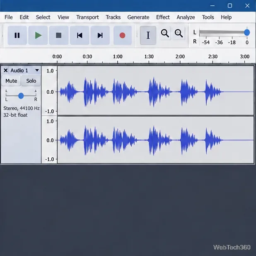Solo the Audio 1 track
Viewport: 256px width, 256px height.
(x=31, y=81)
